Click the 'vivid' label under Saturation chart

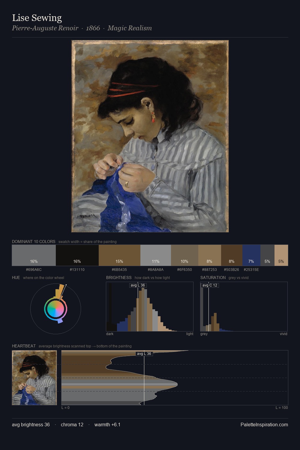tap(283, 334)
